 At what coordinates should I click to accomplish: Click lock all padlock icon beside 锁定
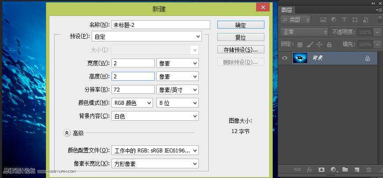(x=329, y=44)
